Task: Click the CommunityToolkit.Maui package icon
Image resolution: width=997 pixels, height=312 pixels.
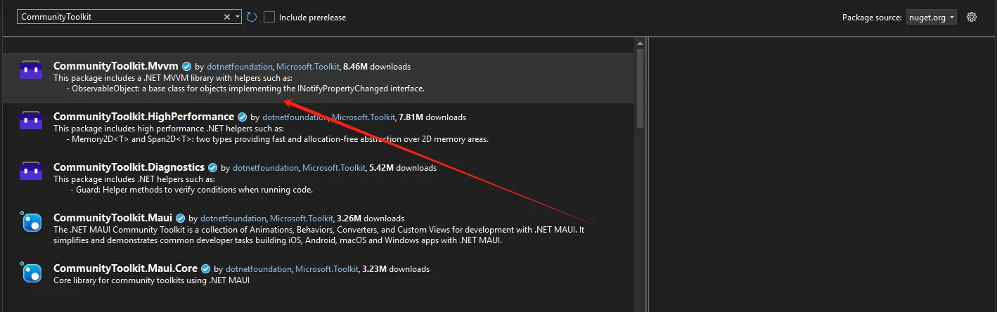Action: 31,222
